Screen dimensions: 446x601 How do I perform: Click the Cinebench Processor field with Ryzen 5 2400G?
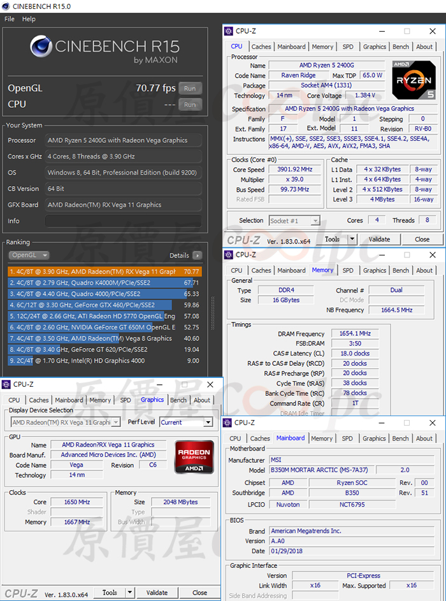pyautogui.click(x=124, y=140)
